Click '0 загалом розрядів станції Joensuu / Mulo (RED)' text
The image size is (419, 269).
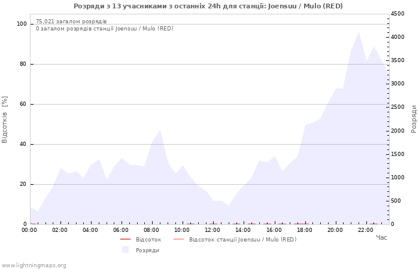(105, 29)
